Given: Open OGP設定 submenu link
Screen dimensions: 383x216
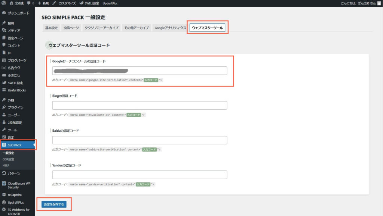Looking at the screenshot, I should [8, 159].
